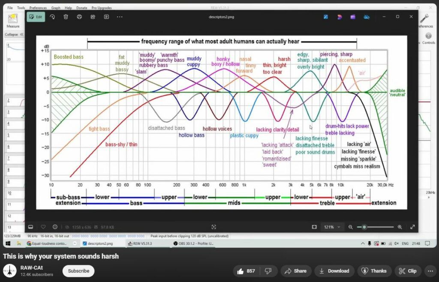The height and width of the screenshot is (282, 439).
Task: Subscribe to the RAW-CAt channel
Action: click(78, 271)
